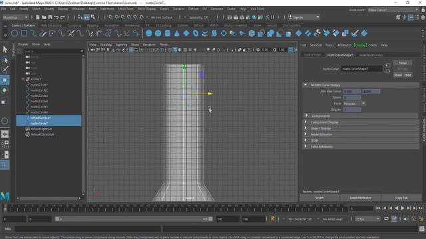This screenshot has width=426, height=239.
Task: Open the Create menu
Action: 24,9
